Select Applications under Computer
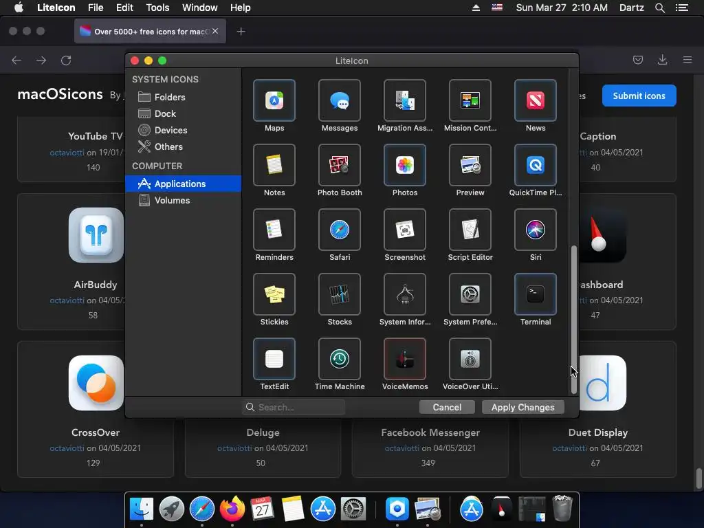Screen dimensions: 704x528 click(x=183, y=184)
